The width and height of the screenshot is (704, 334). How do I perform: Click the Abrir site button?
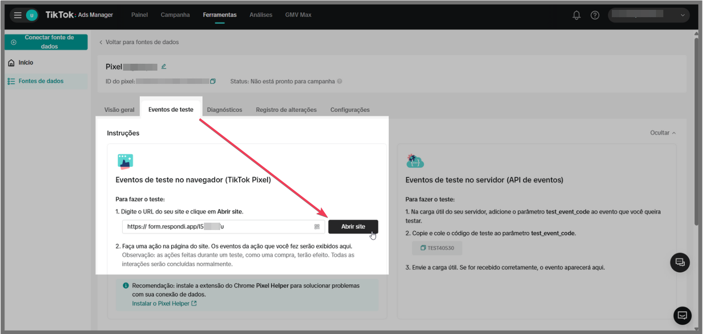click(353, 227)
